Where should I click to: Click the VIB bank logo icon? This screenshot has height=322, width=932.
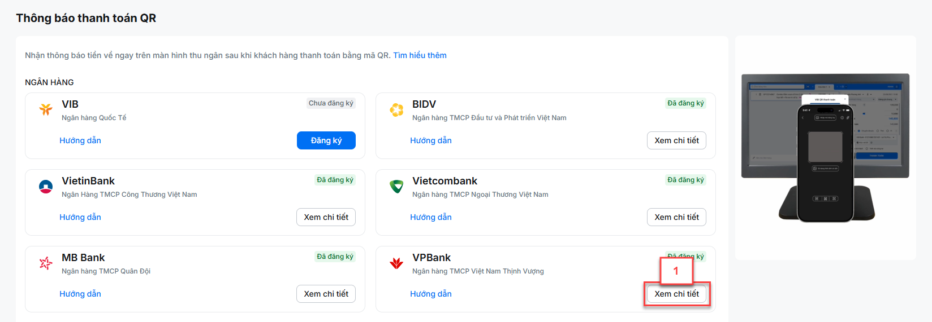pos(46,109)
